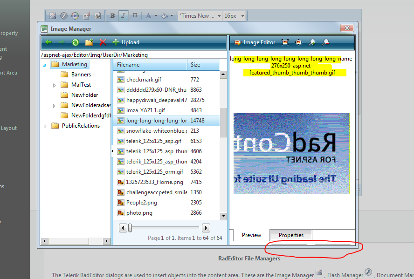The width and height of the screenshot is (414, 279).
Task: Select the PublicRelations folder
Action: tap(76, 126)
